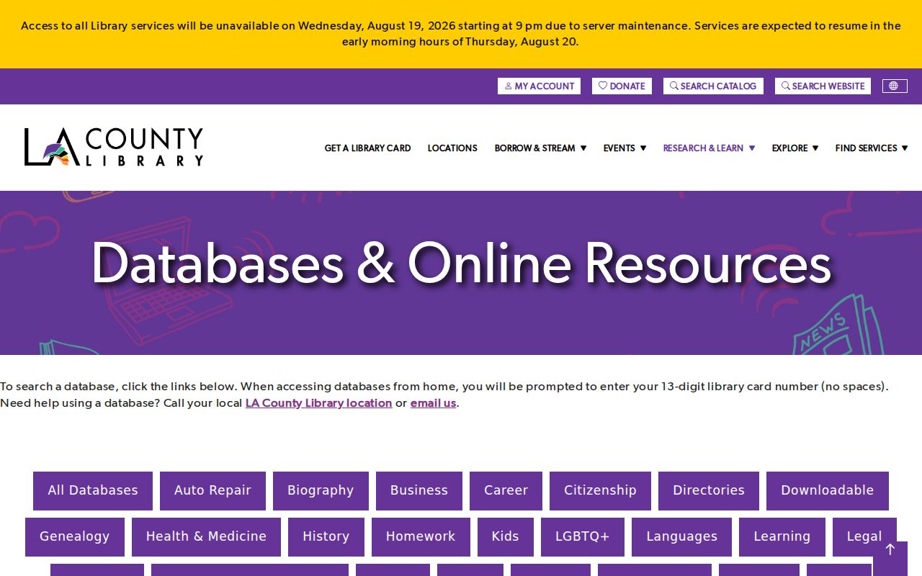Screen dimensions: 922x576
Task: Click the globe language icon
Action: click(x=895, y=86)
